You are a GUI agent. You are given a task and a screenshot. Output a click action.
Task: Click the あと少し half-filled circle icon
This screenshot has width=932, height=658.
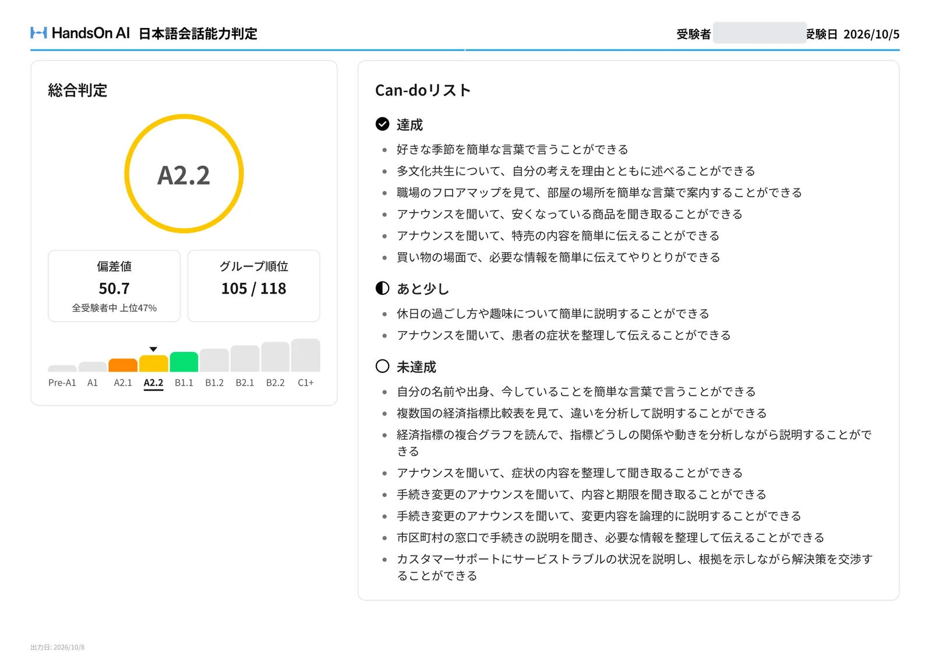tap(382, 288)
